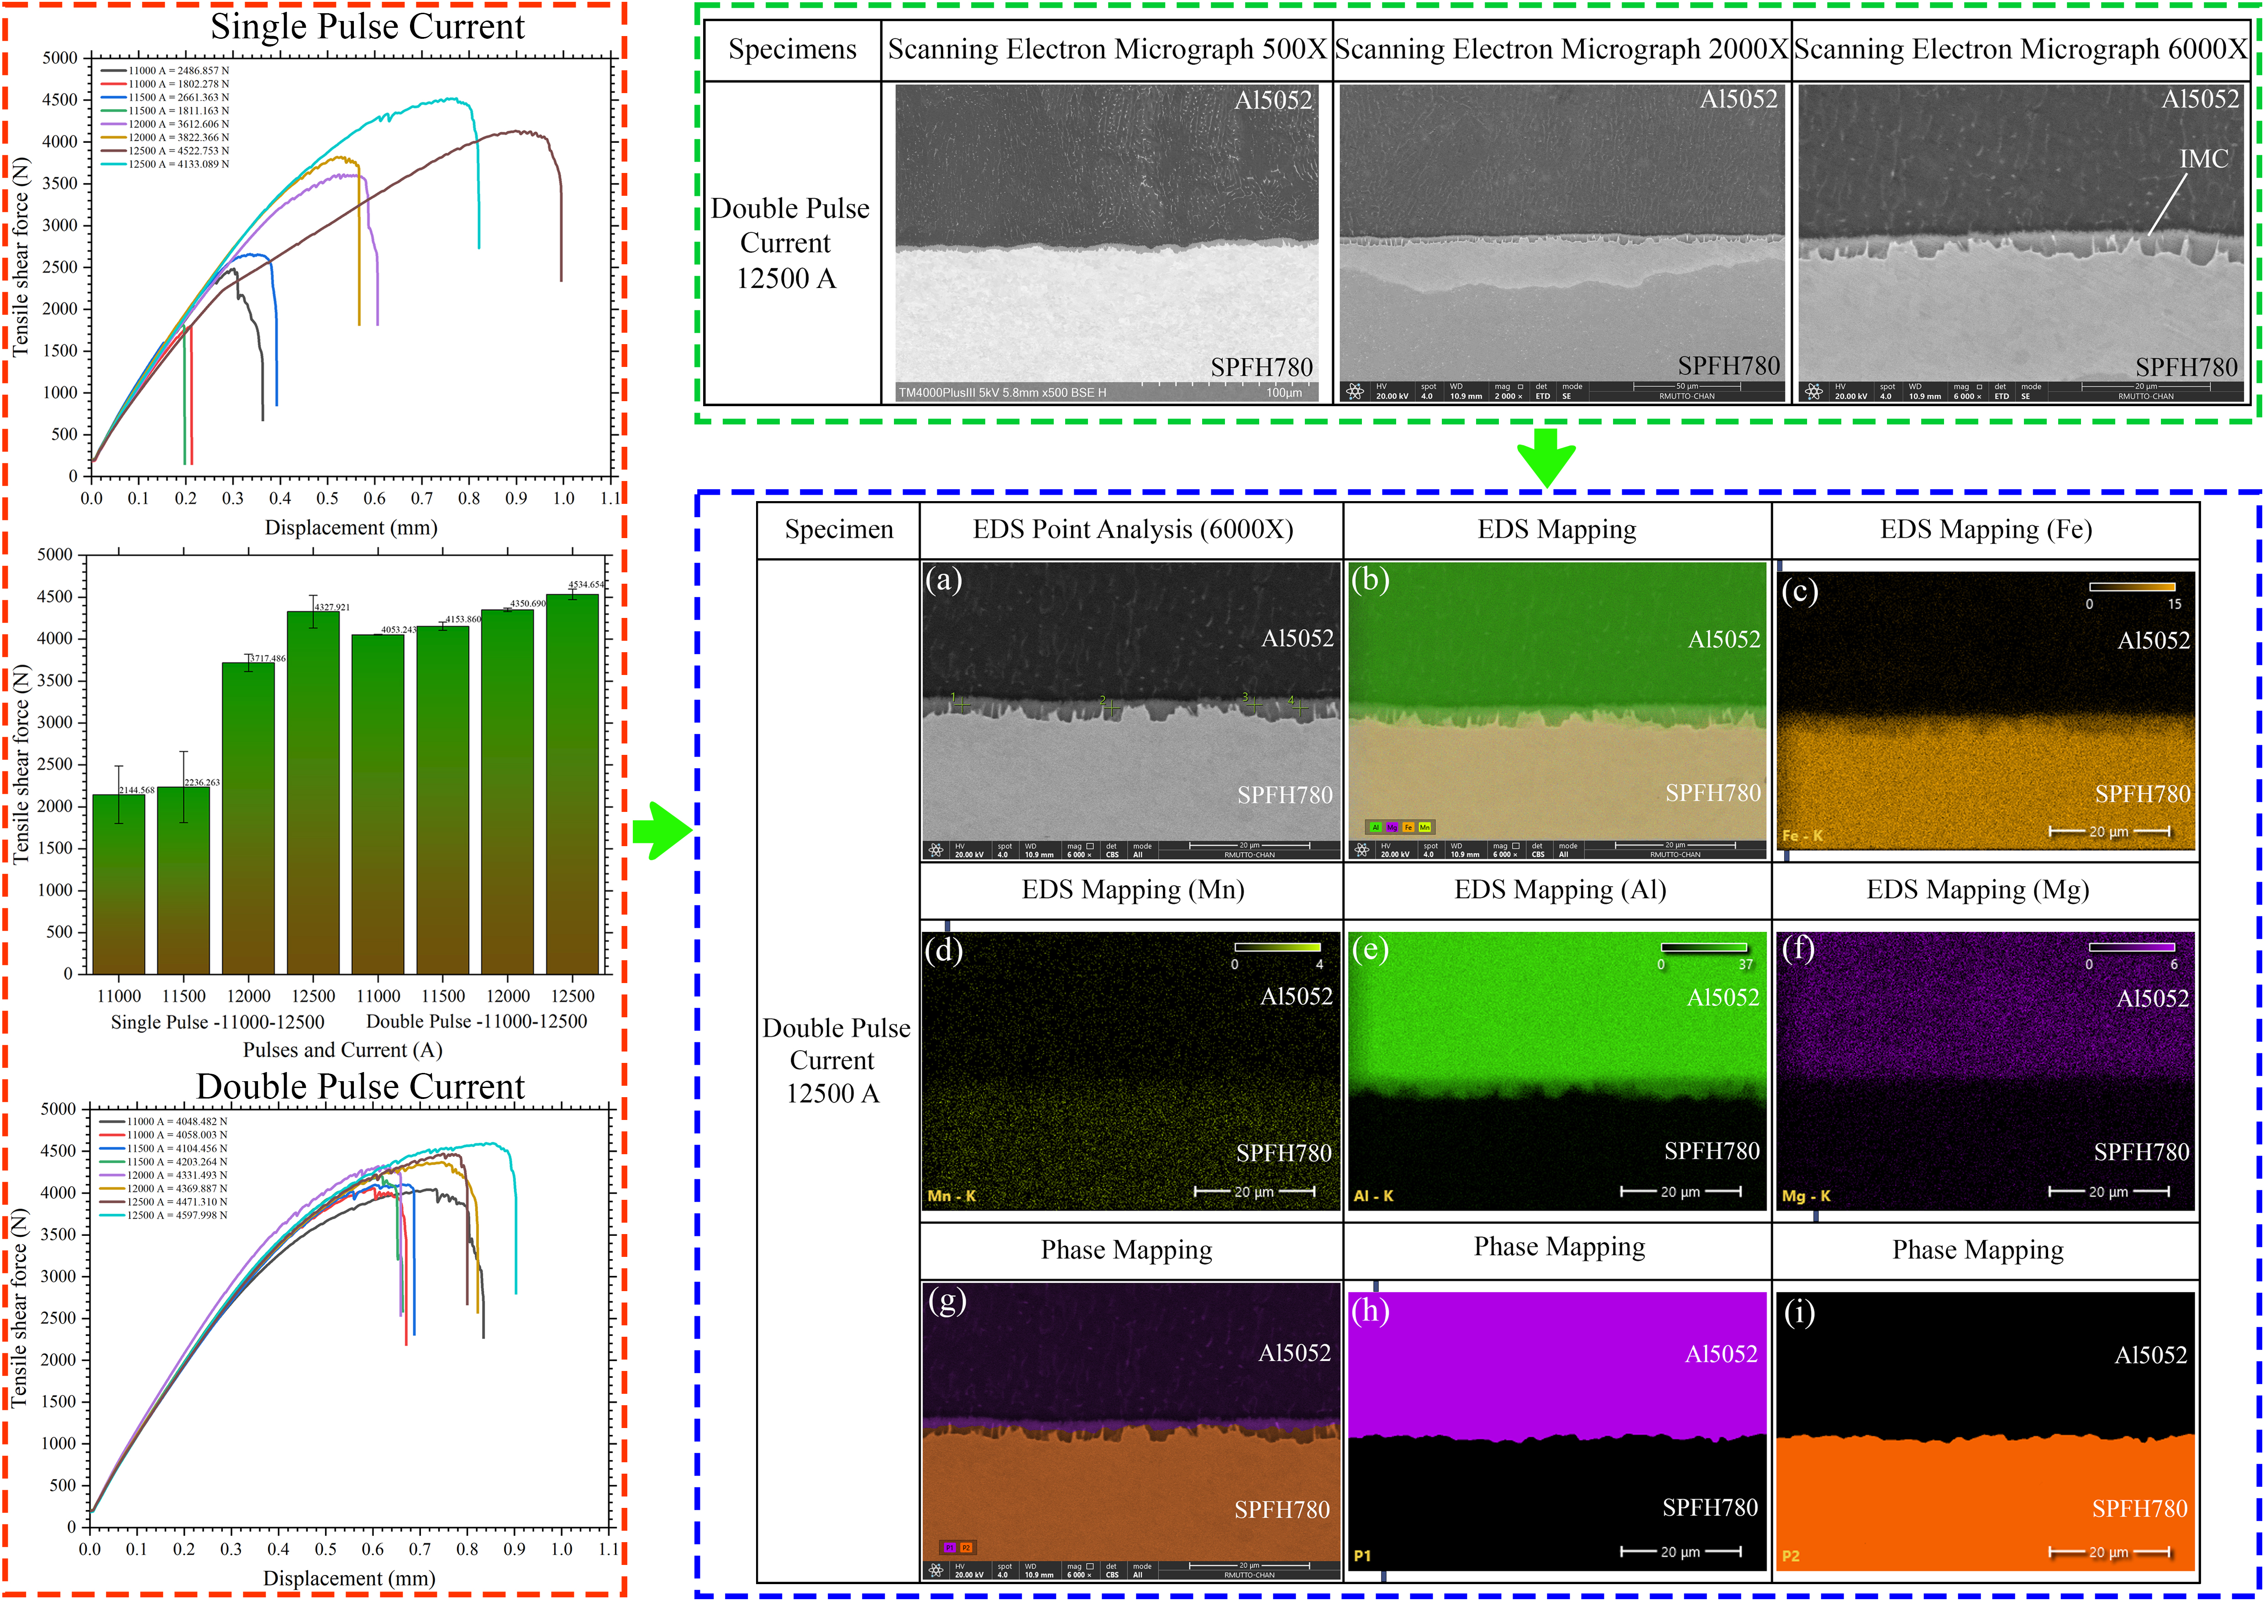The height and width of the screenshot is (1601, 2265).
Task: Click the atom logo icon in the 2000X micrograph databar
Action: coord(1356,392)
